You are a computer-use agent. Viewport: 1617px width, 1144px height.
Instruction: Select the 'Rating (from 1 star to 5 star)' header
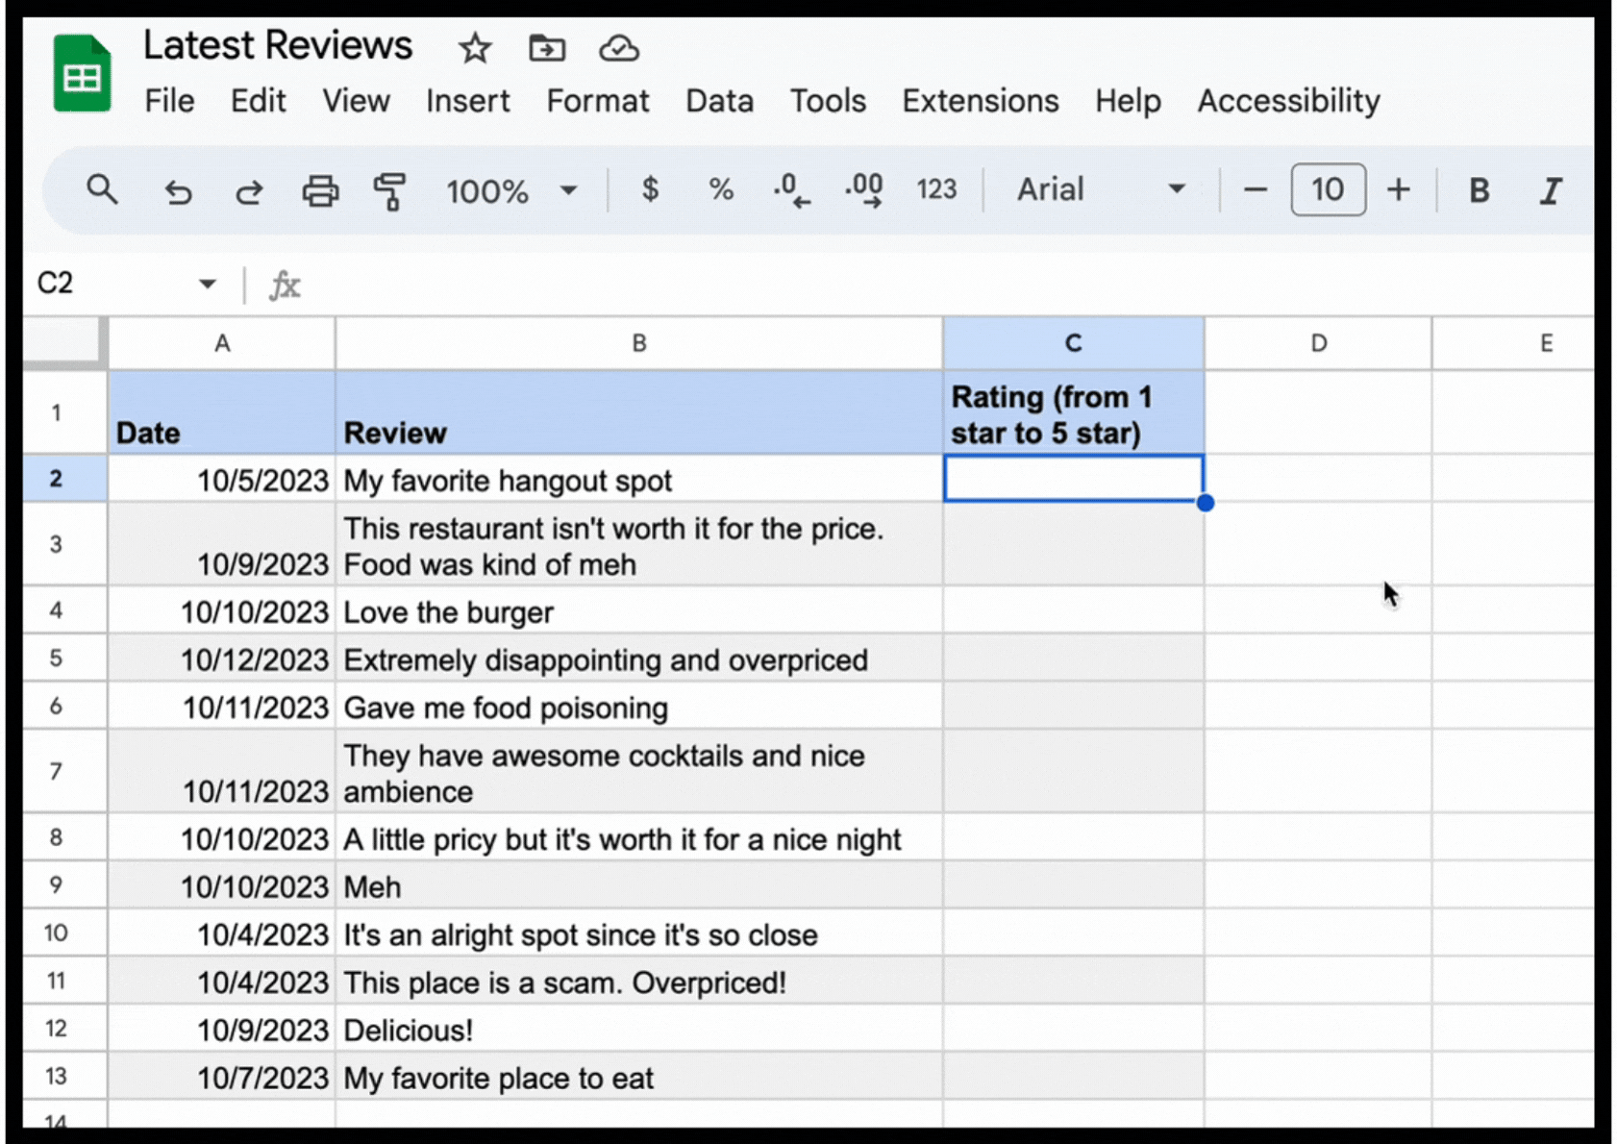1073,413
